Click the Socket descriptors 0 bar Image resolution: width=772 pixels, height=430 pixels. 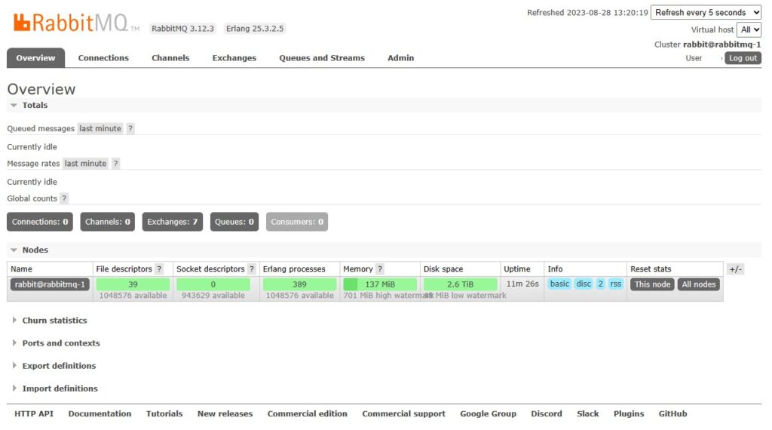pyautogui.click(x=213, y=284)
